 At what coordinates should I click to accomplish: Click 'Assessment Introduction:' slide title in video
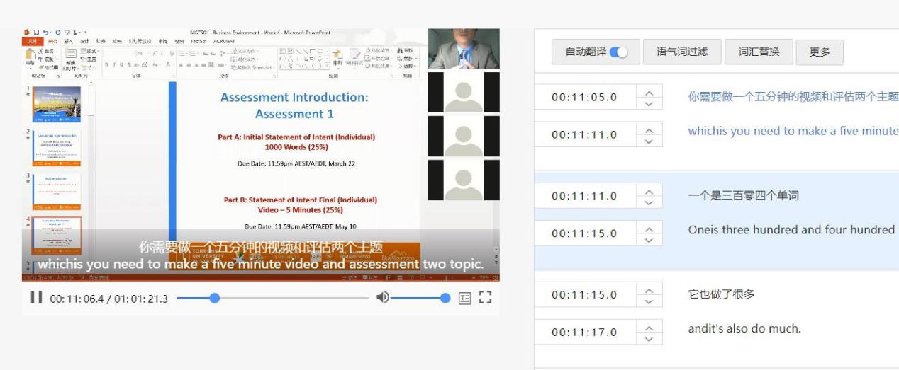294,98
